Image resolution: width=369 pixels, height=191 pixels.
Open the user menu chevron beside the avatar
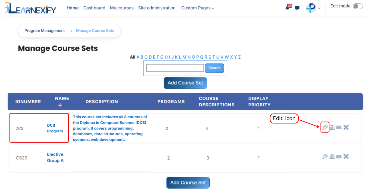[x=319, y=8]
